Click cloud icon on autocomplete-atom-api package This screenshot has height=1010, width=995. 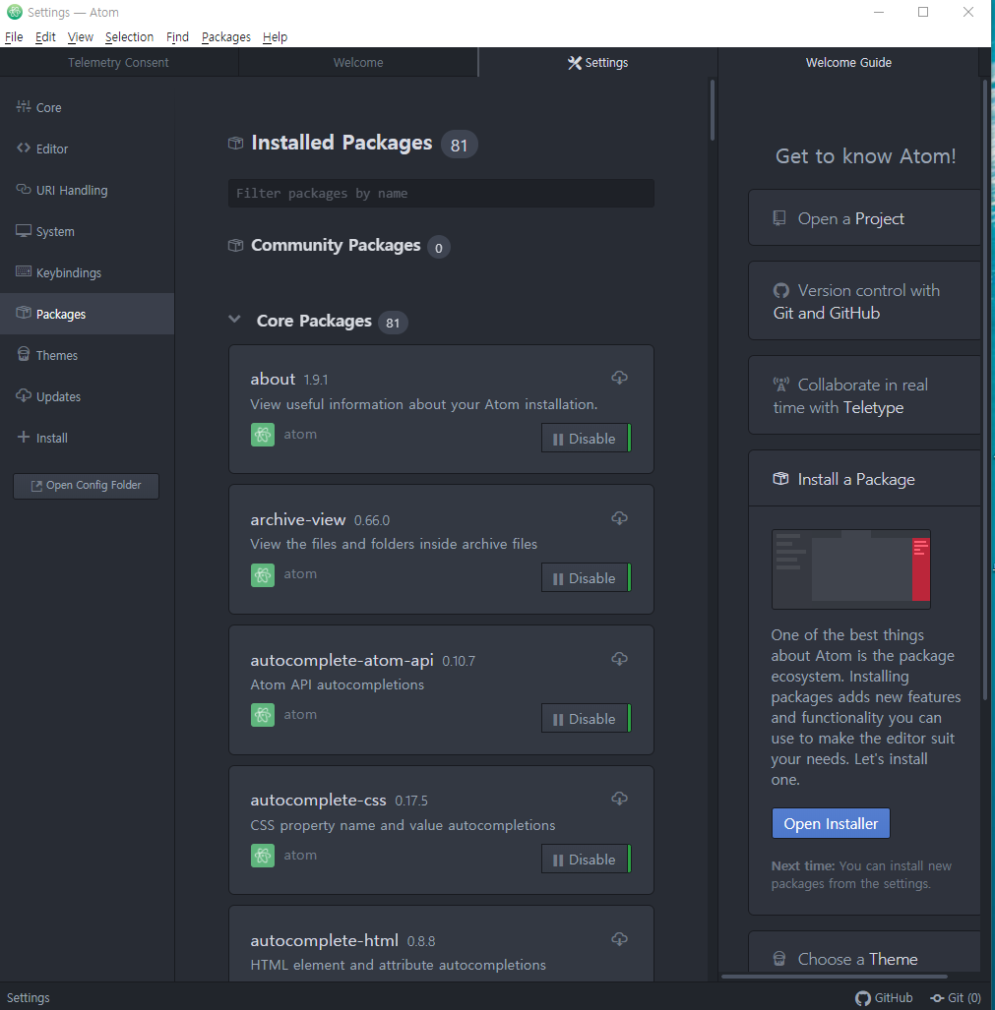pyautogui.click(x=619, y=658)
